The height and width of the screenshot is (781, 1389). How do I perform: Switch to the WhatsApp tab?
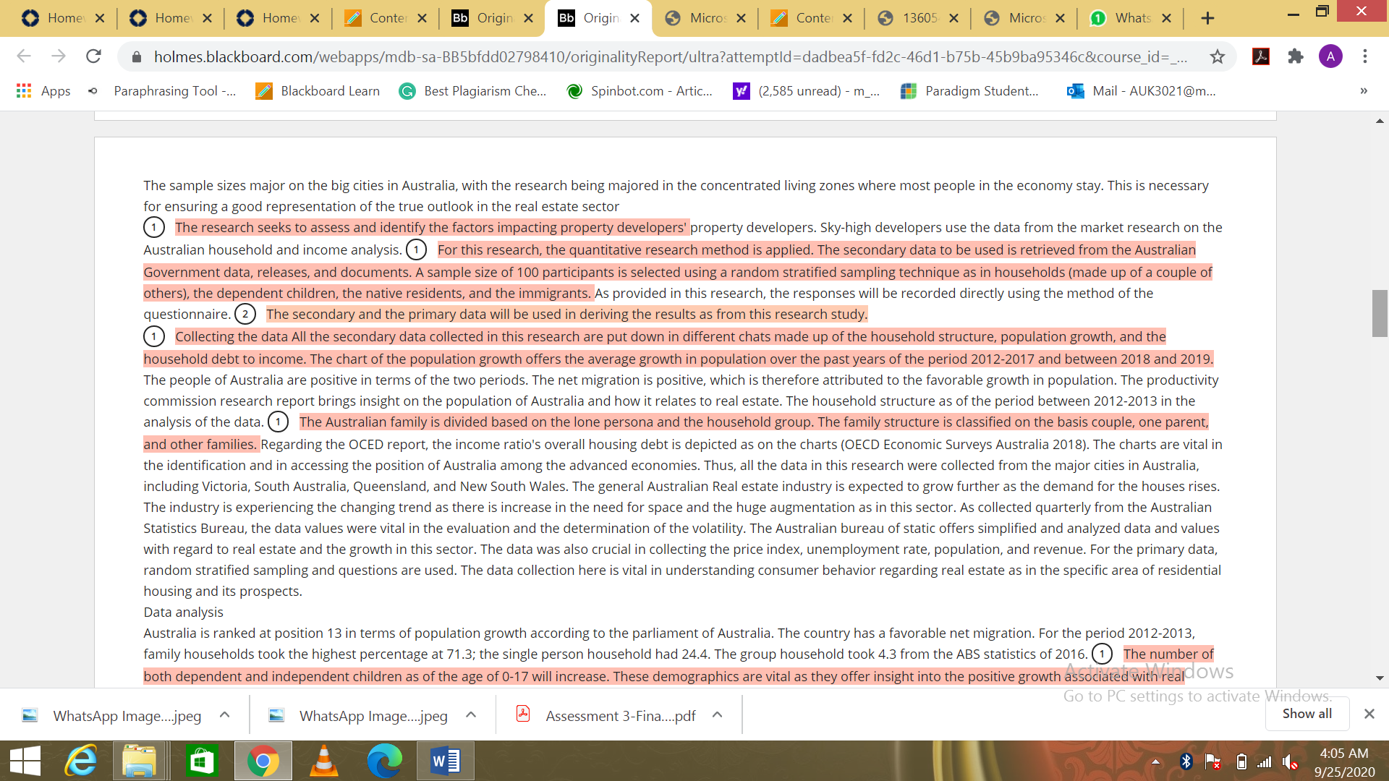(1131, 18)
